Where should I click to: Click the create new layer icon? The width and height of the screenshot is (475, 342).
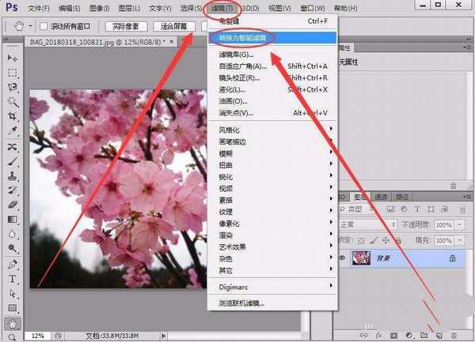click(439, 336)
